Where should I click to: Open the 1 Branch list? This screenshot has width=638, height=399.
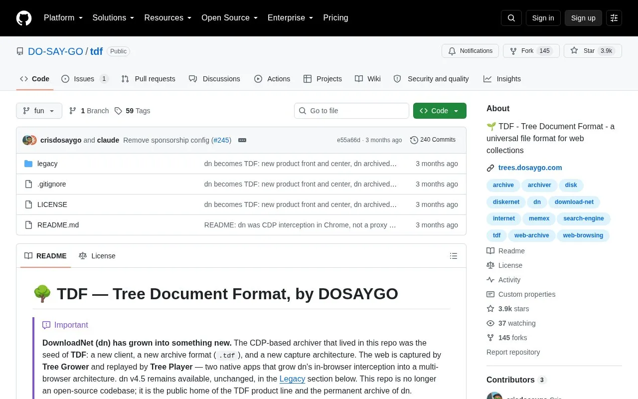click(89, 111)
